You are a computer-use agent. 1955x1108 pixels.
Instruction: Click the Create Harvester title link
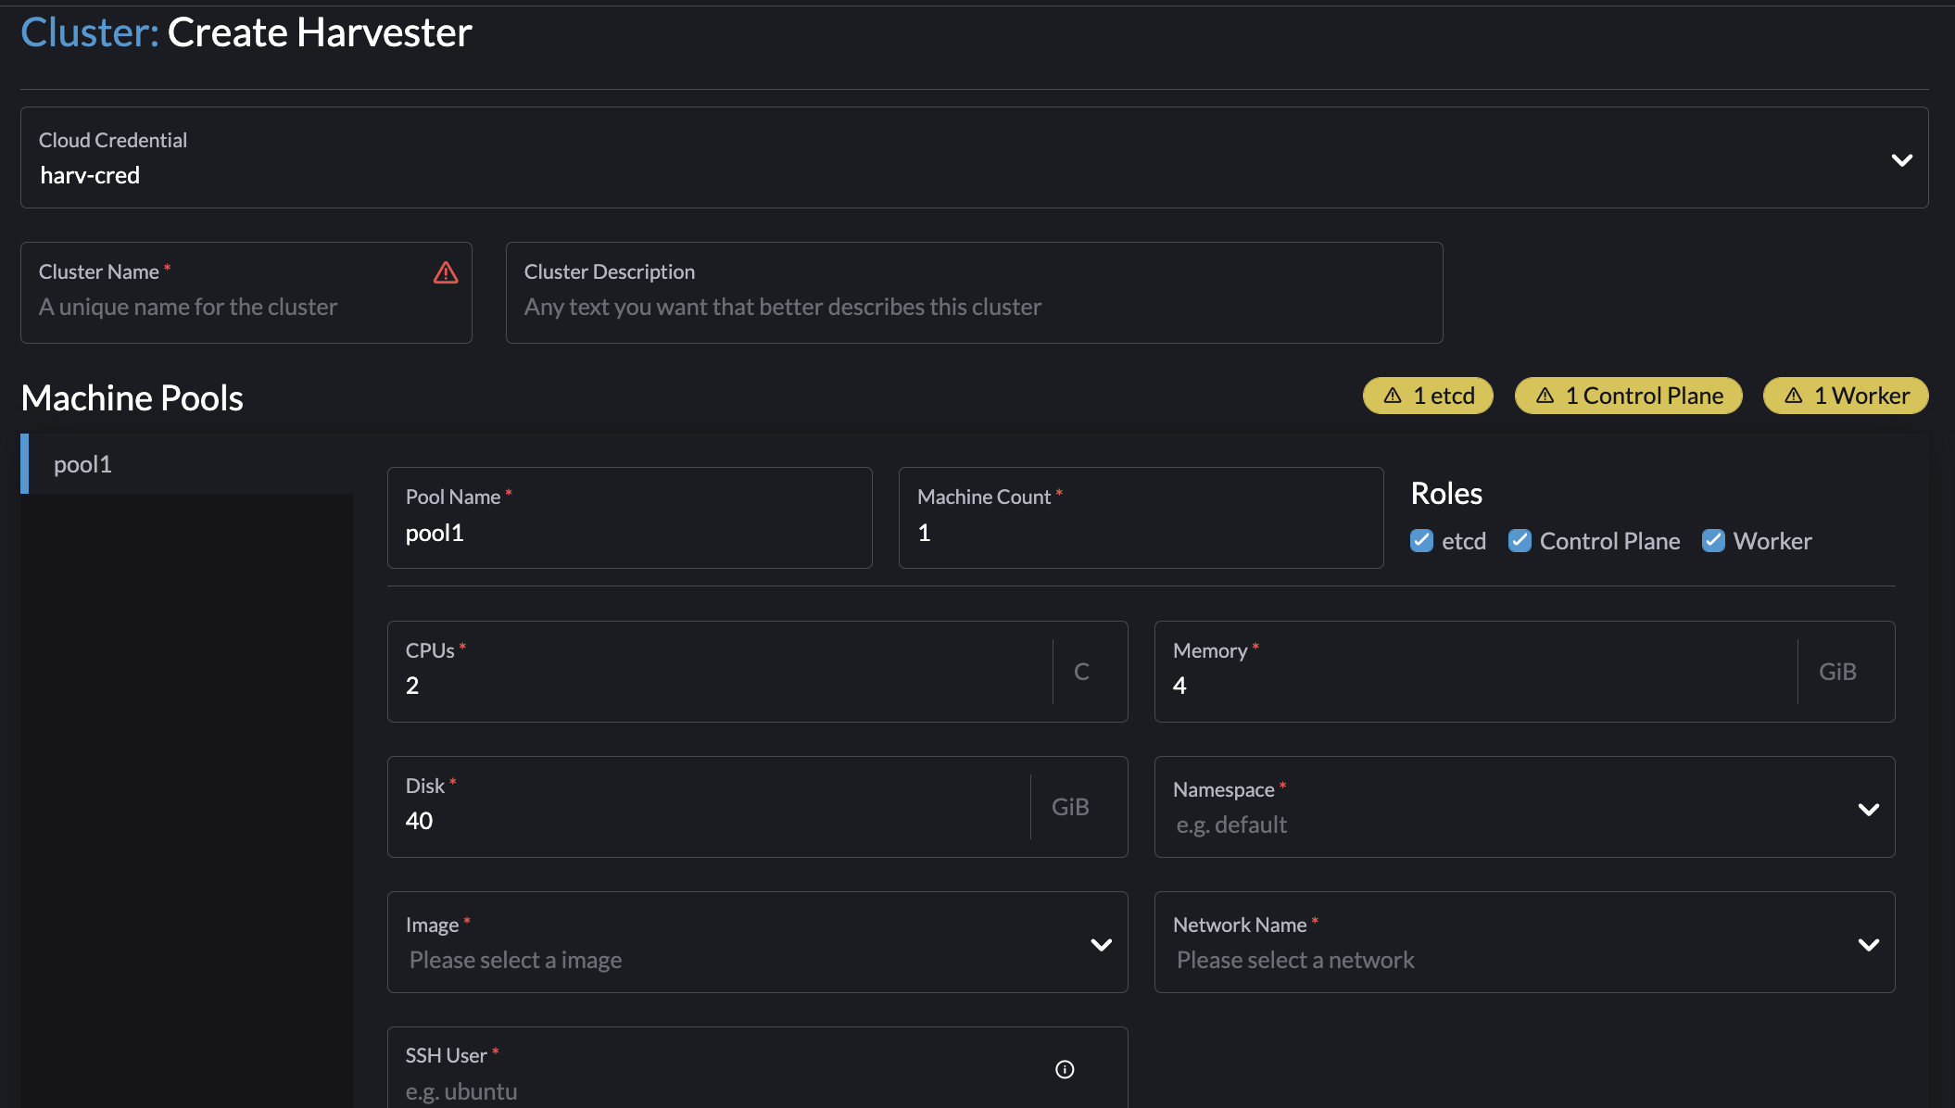click(318, 31)
